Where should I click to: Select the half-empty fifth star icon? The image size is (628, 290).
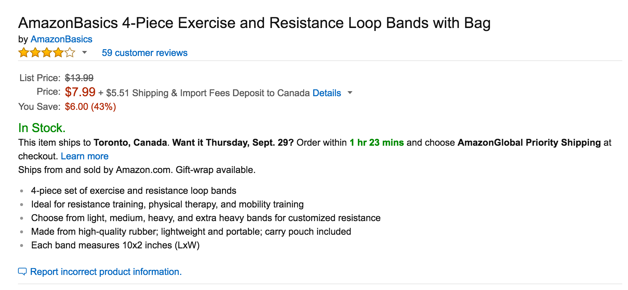[69, 52]
